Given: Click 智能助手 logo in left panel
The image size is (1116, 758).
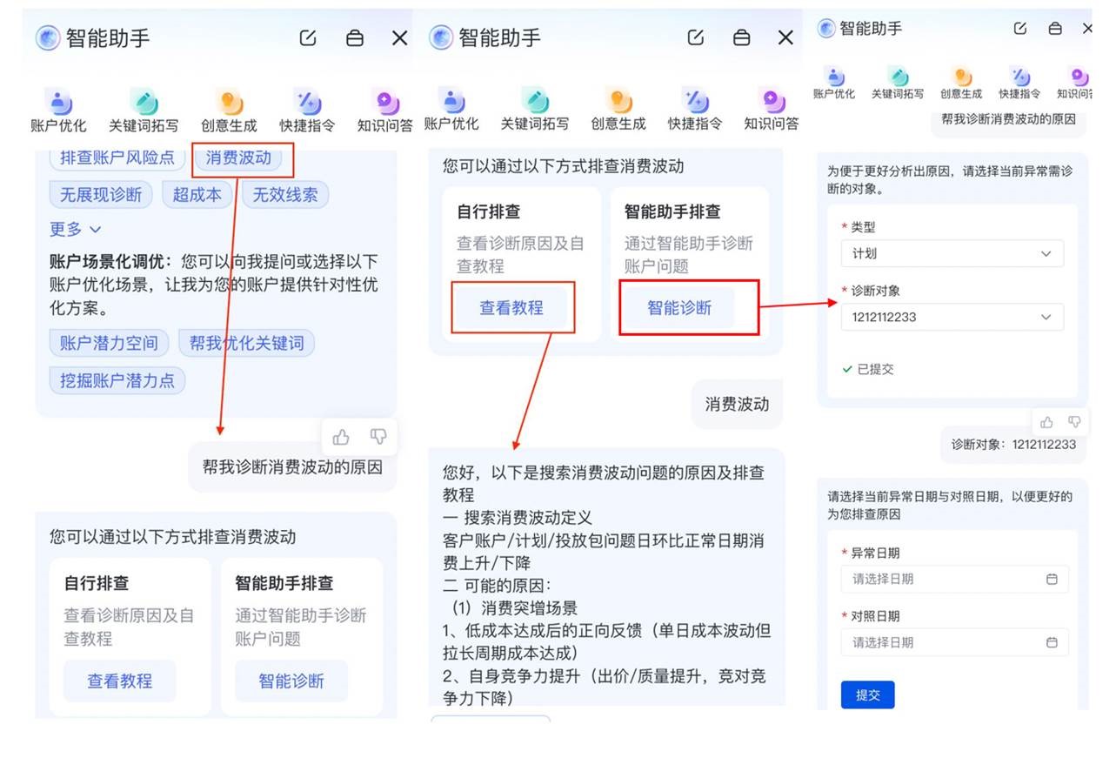Looking at the screenshot, I should (x=48, y=37).
